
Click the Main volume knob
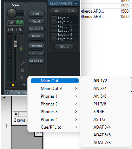pyautogui.click(x=12, y=13)
